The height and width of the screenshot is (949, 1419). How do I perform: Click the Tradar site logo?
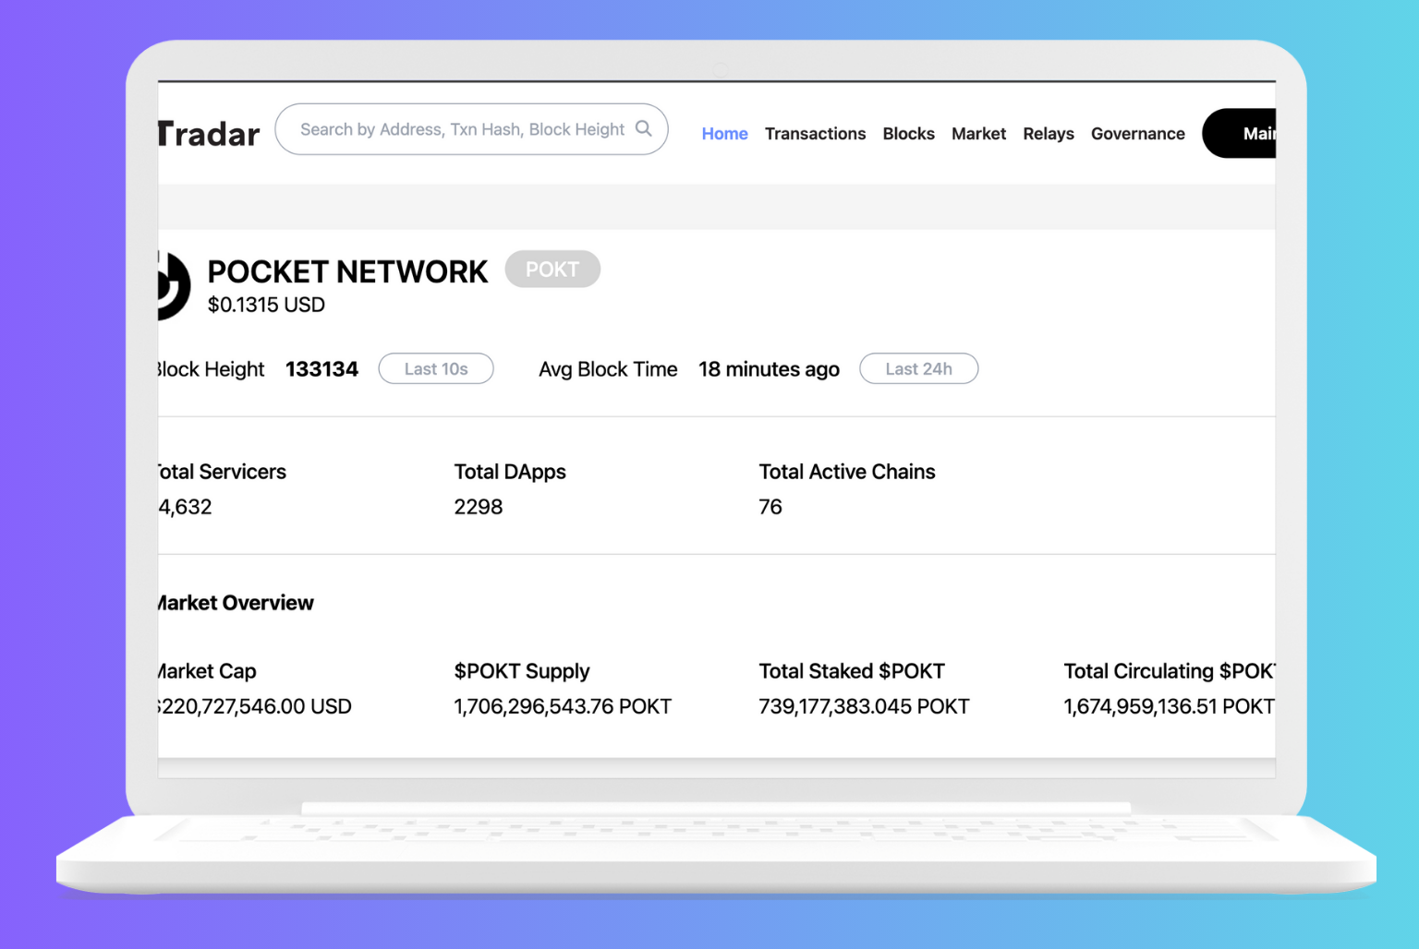(x=209, y=134)
